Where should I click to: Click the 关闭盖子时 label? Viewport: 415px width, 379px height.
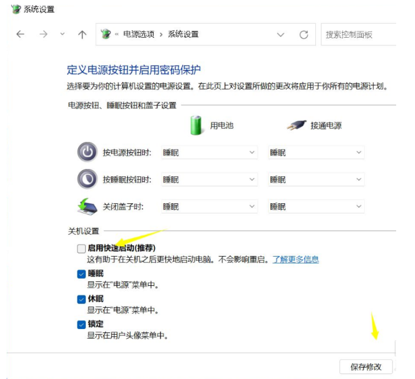(123, 207)
